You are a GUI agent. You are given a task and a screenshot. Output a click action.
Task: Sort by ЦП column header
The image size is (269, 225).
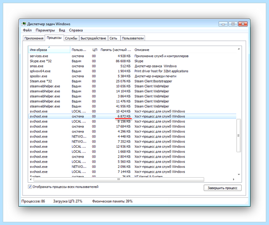pyautogui.click(x=95, y=50)
